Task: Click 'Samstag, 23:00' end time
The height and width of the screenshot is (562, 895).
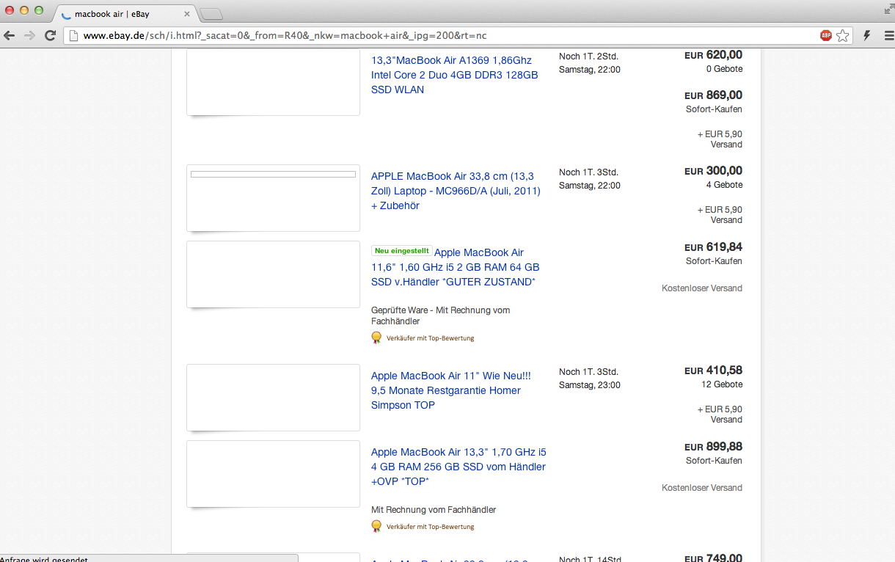Action: (x=590, y=385)
